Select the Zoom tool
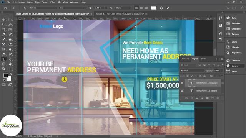This screenshot has width=246, height=138. click(x=4, y=69)
